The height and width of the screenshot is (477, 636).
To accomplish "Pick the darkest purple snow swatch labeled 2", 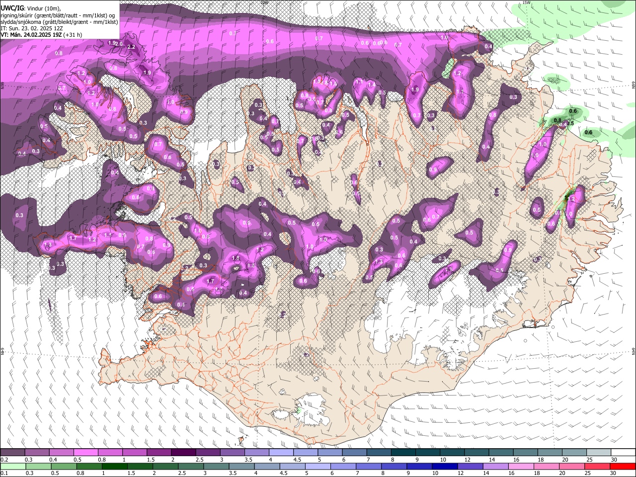I will (x=183, y=453).
